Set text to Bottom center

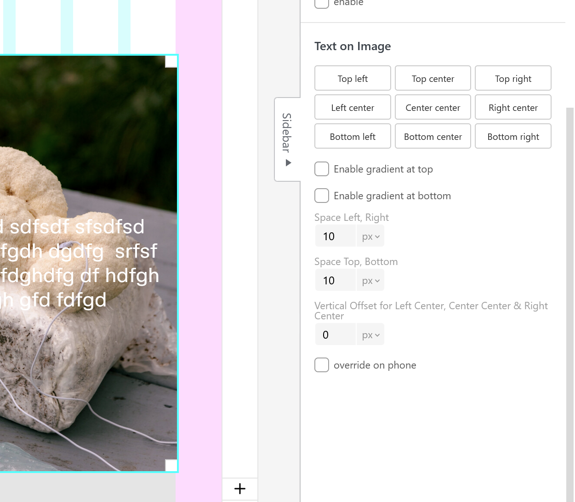pos(433,137)
